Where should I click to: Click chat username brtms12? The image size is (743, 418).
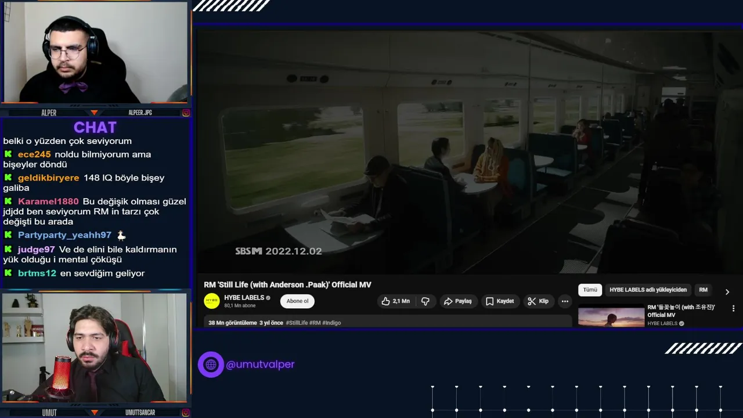pos(37,273)
